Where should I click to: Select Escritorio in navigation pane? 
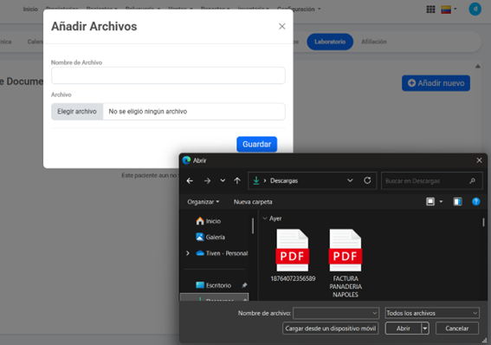(214, 285)
